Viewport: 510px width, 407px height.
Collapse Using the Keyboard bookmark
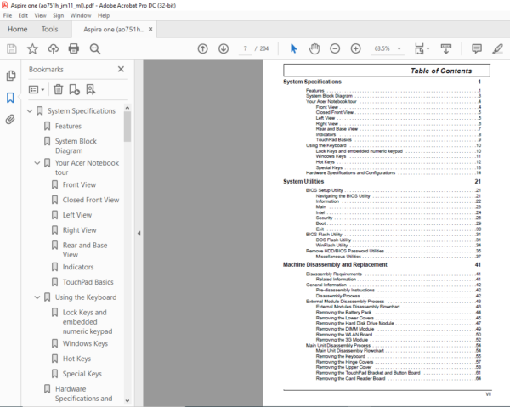point(37,297)
